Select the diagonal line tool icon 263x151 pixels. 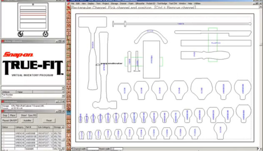[x=69, y=126]
